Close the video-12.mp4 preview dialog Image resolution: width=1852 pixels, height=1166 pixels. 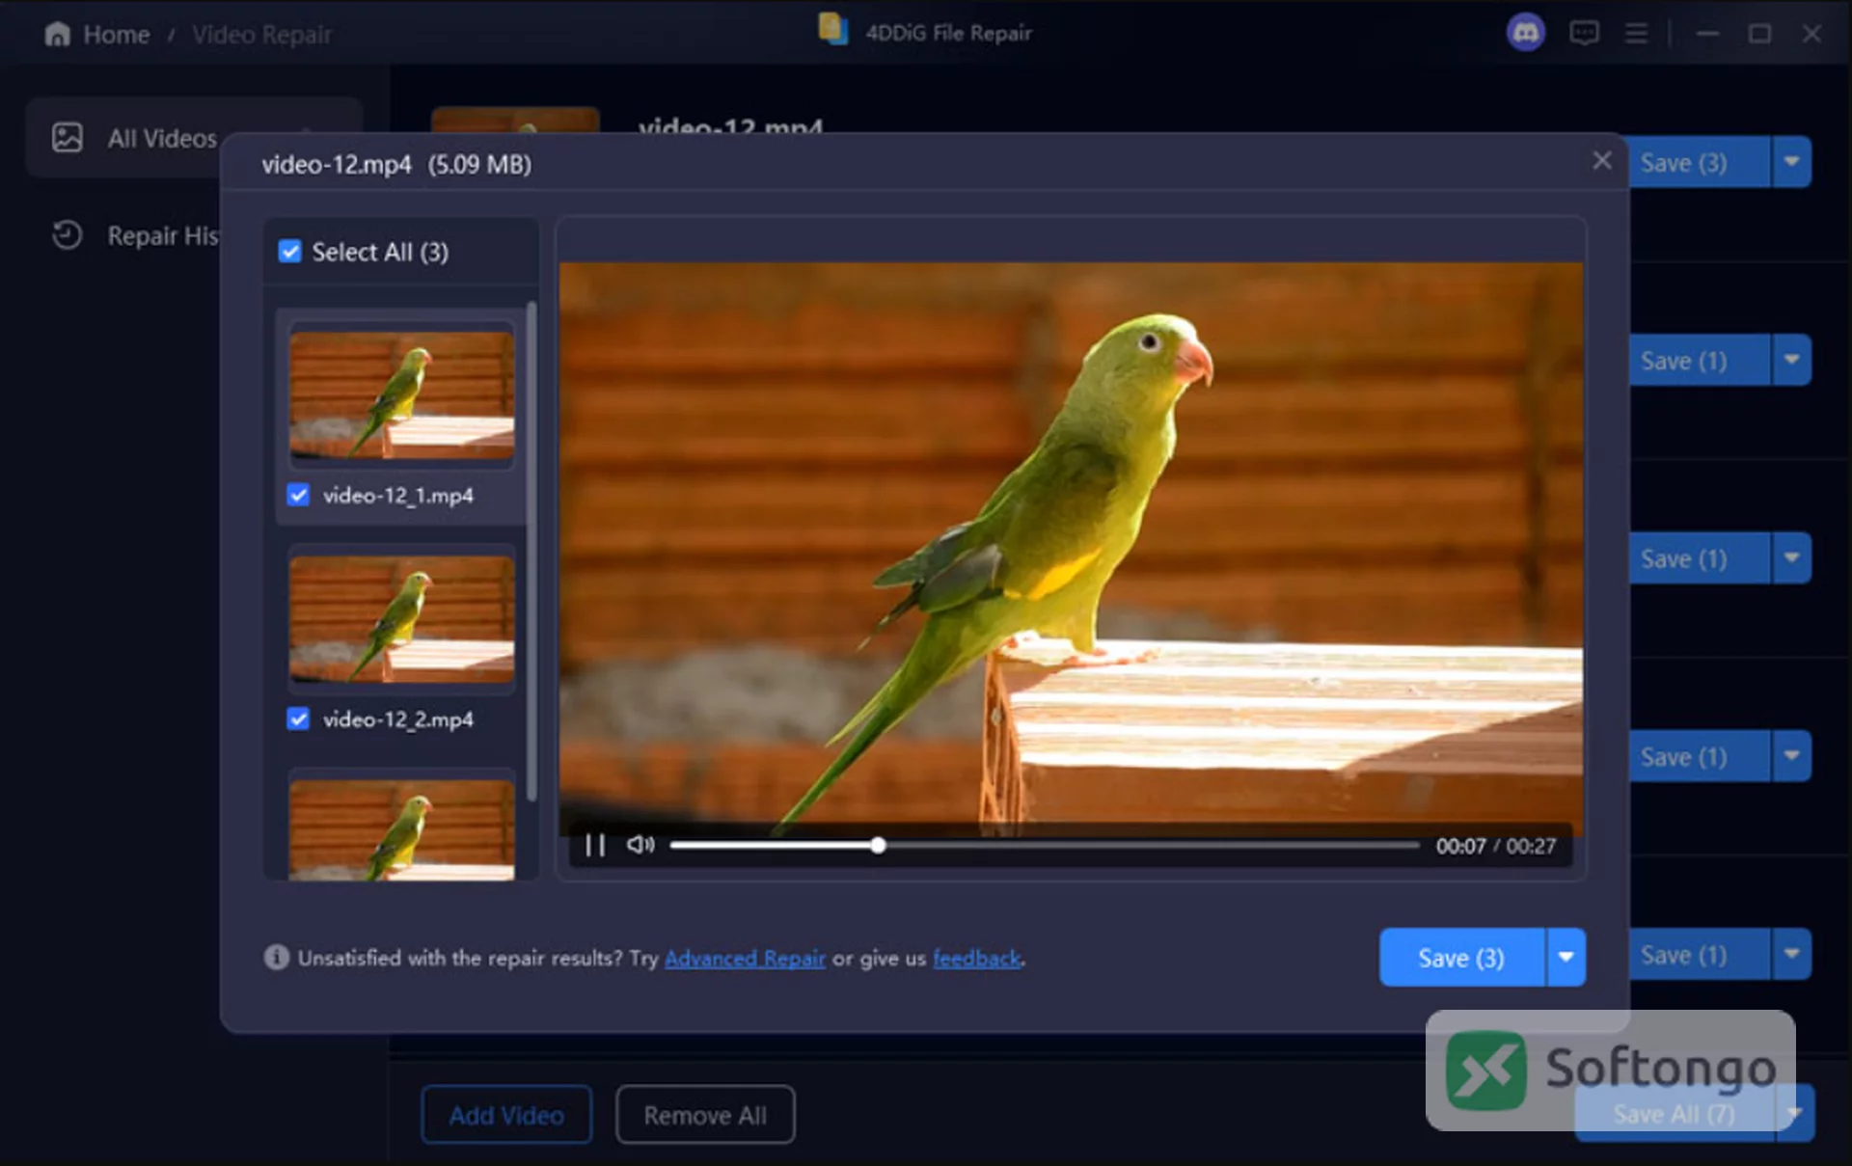(1602, 161)
